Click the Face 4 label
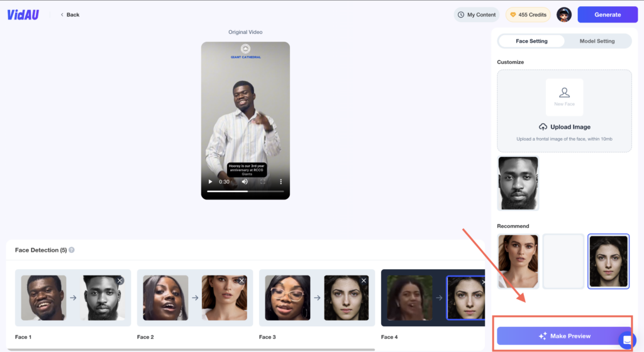The image size is (644, 352). (389, 337)
